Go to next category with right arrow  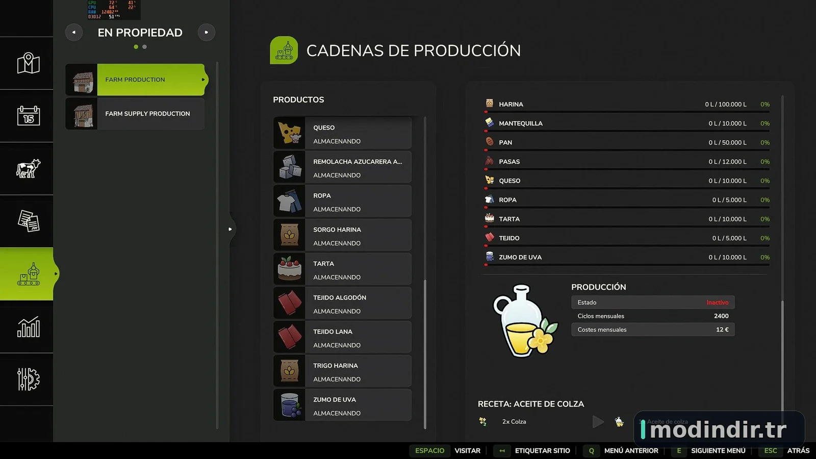pyautogui.click(x=207, y=32)
